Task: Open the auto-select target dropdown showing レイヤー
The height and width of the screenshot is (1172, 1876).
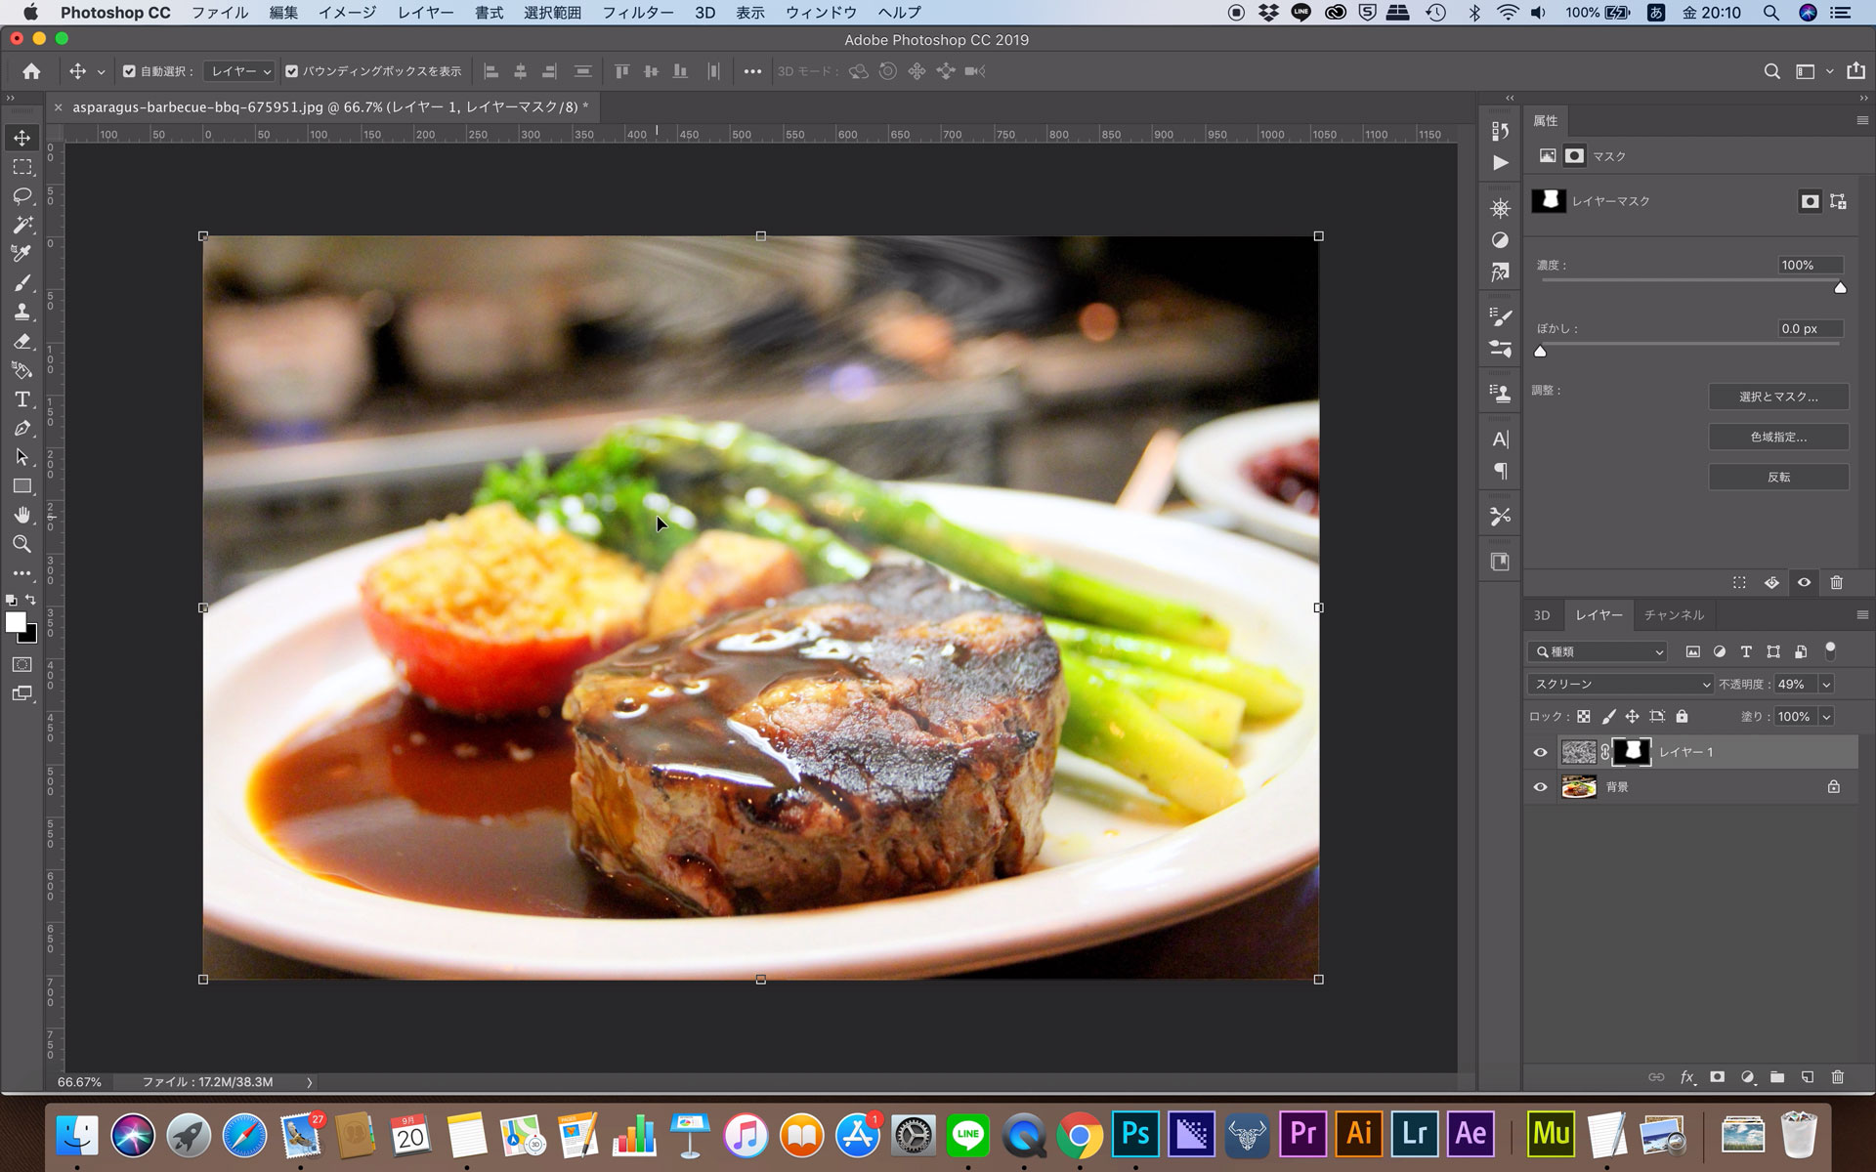Action: coord(237,70)
